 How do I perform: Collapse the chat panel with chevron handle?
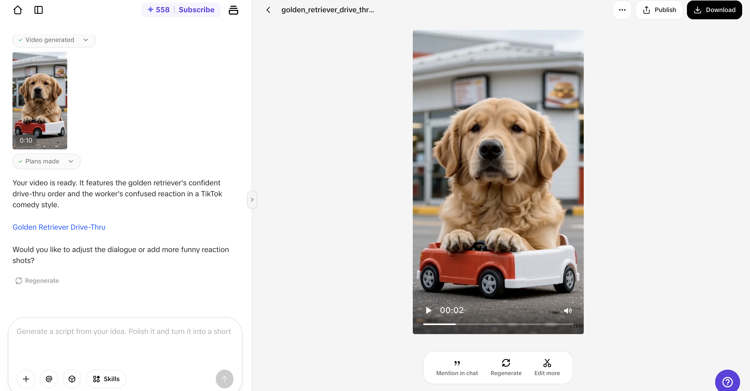pyautogui.click(x=252, y=200)
